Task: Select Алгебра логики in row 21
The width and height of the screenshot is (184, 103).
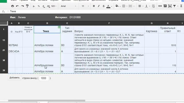Action: pos(47,50)
